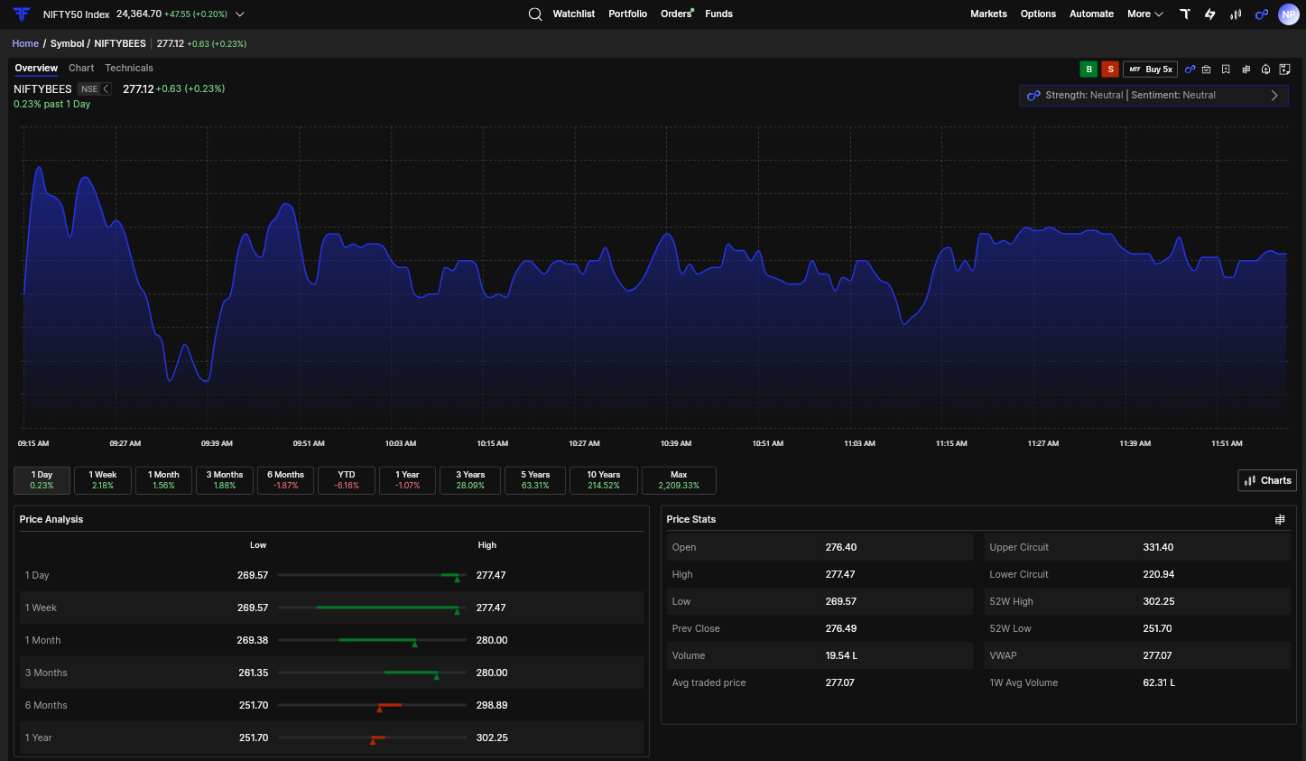Open the Options menu
The height and width of the screenshot is (761, 1306).
[x=1039, y=14]
